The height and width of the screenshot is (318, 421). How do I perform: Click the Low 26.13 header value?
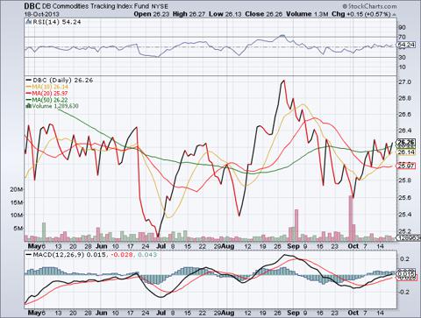click(x=225, y=14)
